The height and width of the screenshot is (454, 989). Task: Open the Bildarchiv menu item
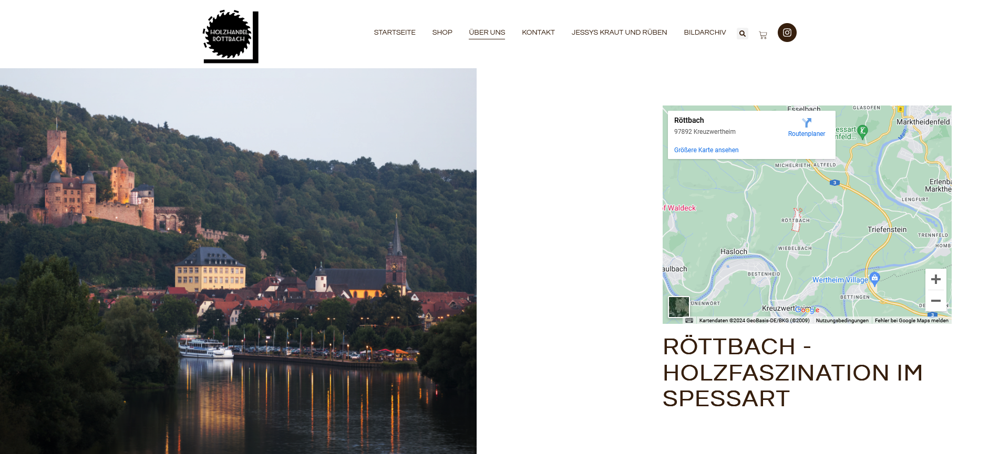pos(705,33)
